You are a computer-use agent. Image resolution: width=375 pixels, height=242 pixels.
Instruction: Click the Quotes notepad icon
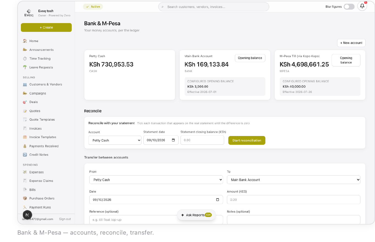tap(25, 111)
